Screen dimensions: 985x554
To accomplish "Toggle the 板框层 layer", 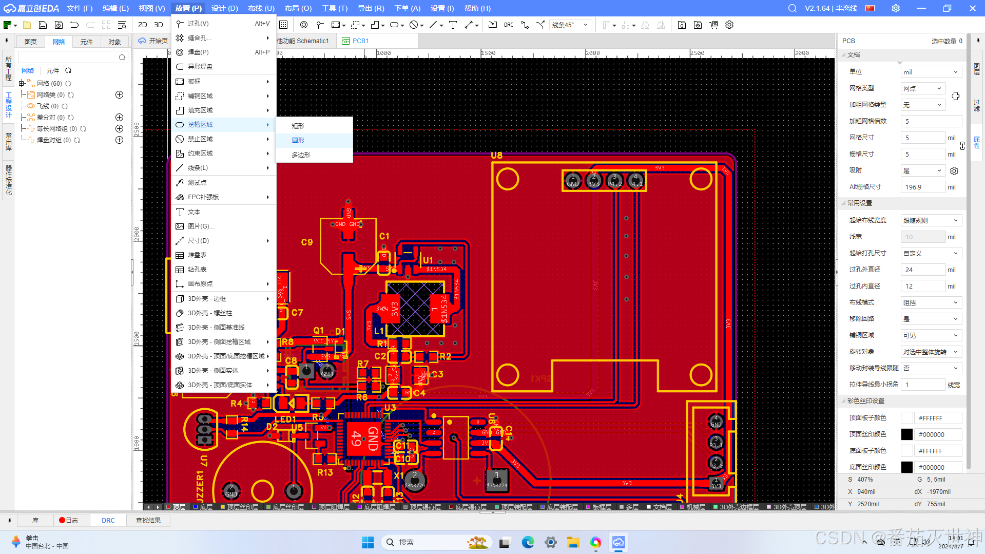I will pos(598,507).
